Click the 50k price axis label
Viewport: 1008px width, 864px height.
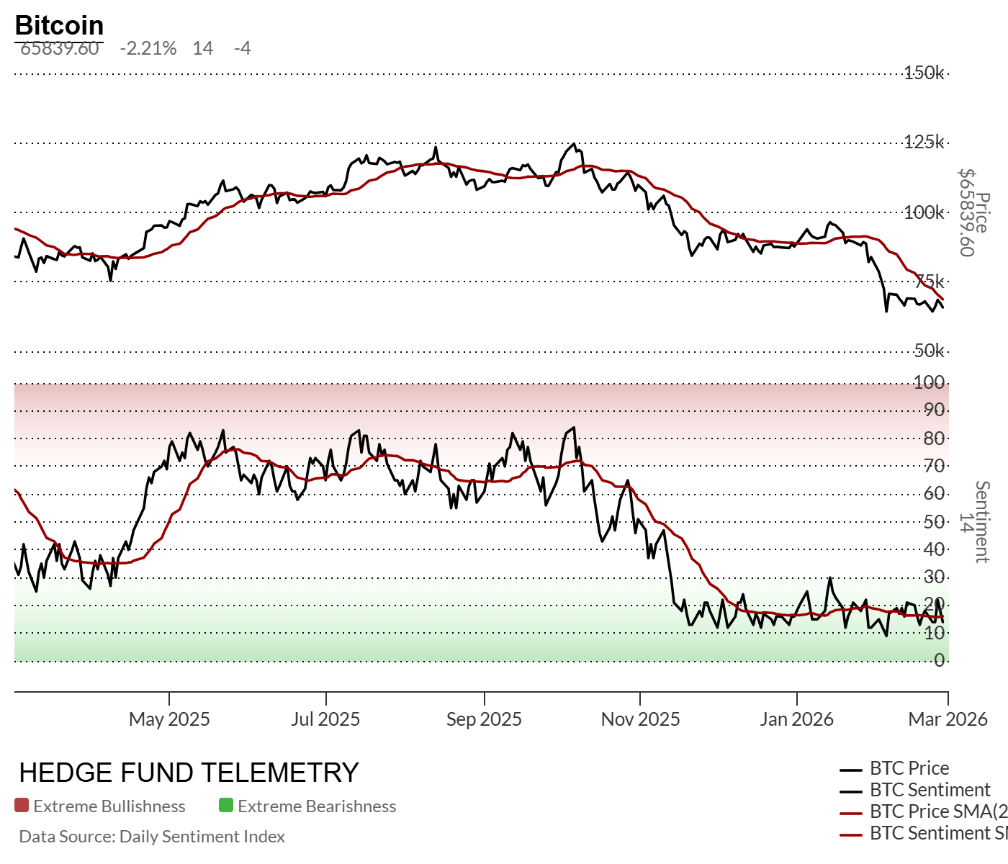coord(929,351)
